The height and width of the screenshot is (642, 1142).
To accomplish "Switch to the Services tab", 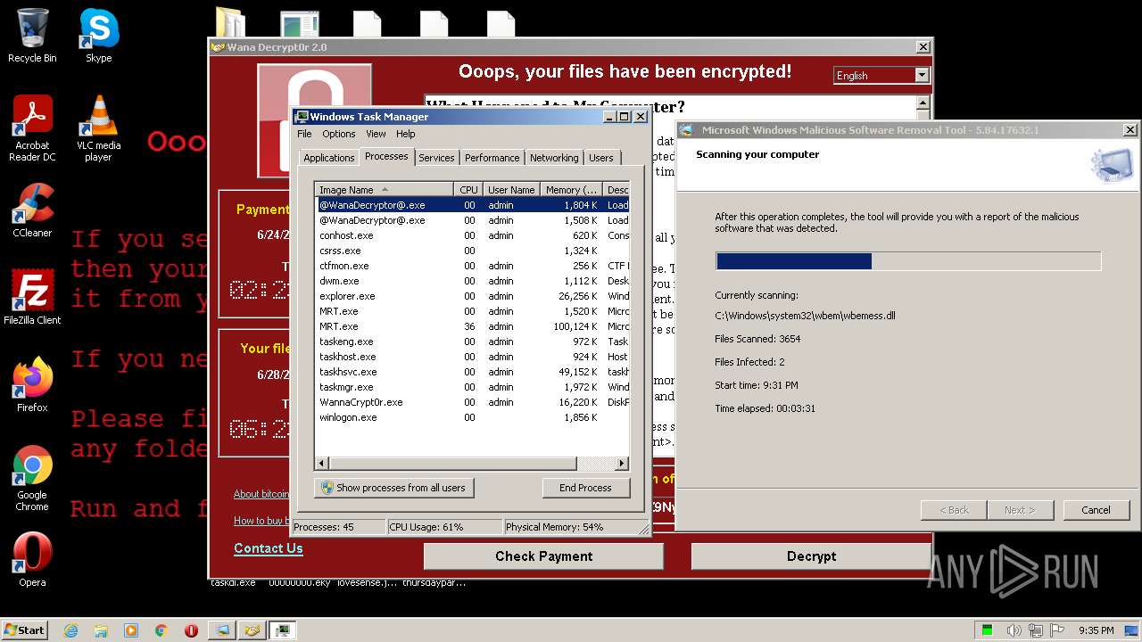I will pos(436,158).
